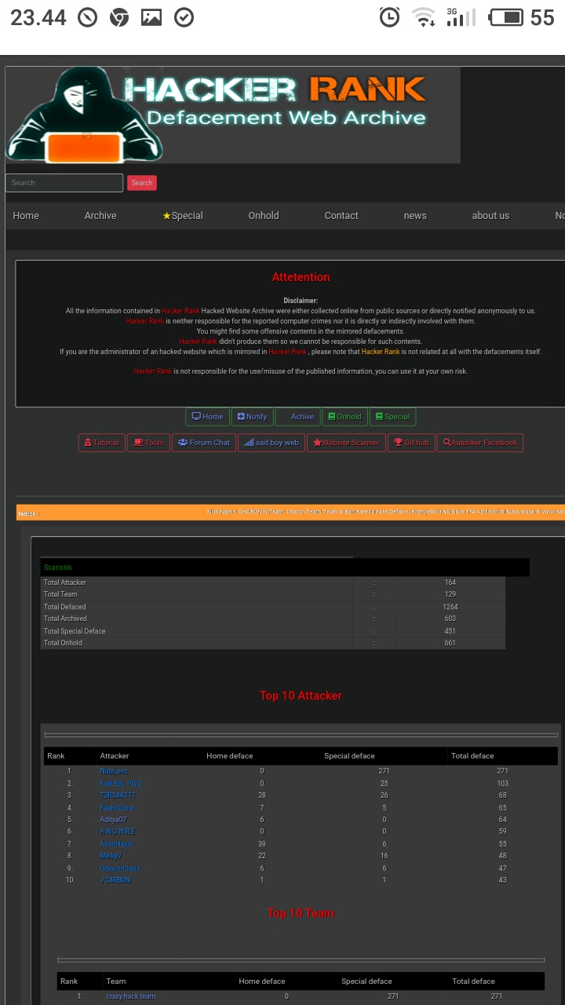Open the Onhold menu item
The height and width of the screenshot is (1005, 565).
(x=264, y=216)
